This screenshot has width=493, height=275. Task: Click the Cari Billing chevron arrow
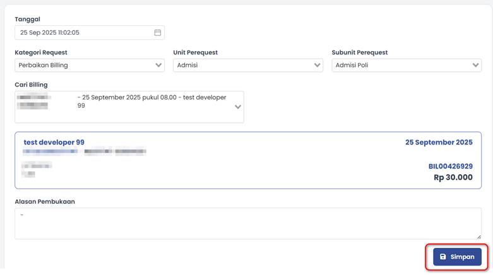pos(238,107)
